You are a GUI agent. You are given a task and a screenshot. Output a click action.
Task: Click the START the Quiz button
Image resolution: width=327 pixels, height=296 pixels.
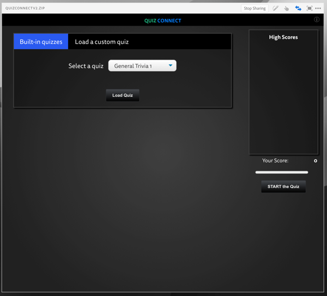(283, 186)
